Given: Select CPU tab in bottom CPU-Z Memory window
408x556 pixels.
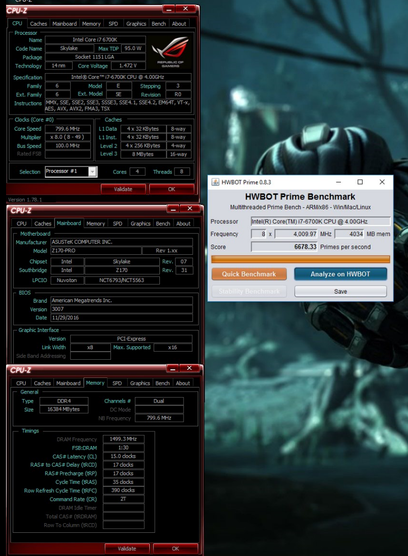Looking at the screenshot, I should [x=21, y=383].
